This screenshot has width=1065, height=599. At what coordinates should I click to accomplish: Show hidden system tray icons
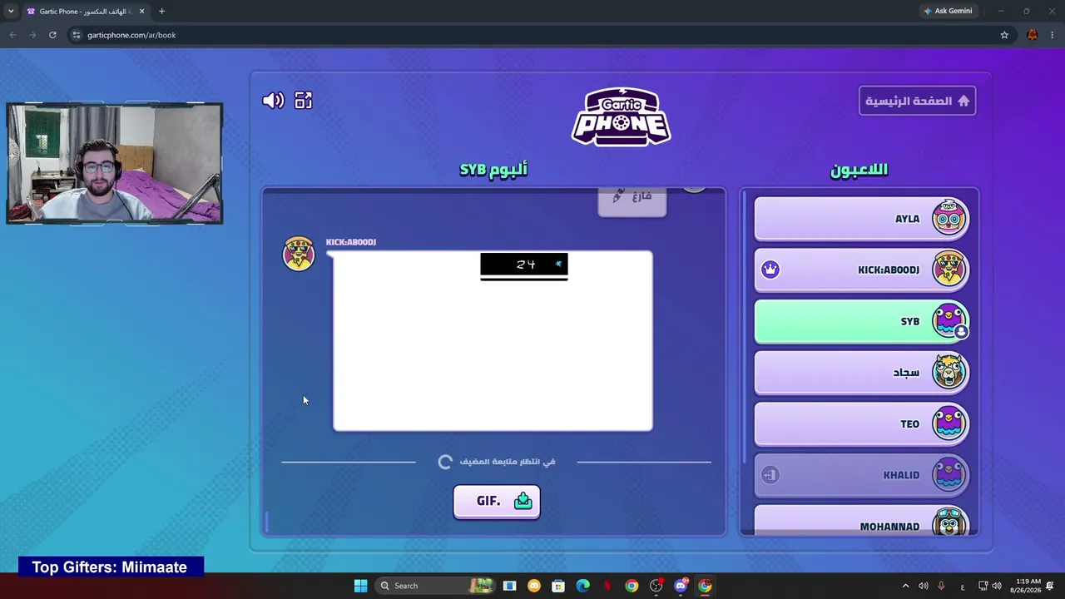pos(905,586)
